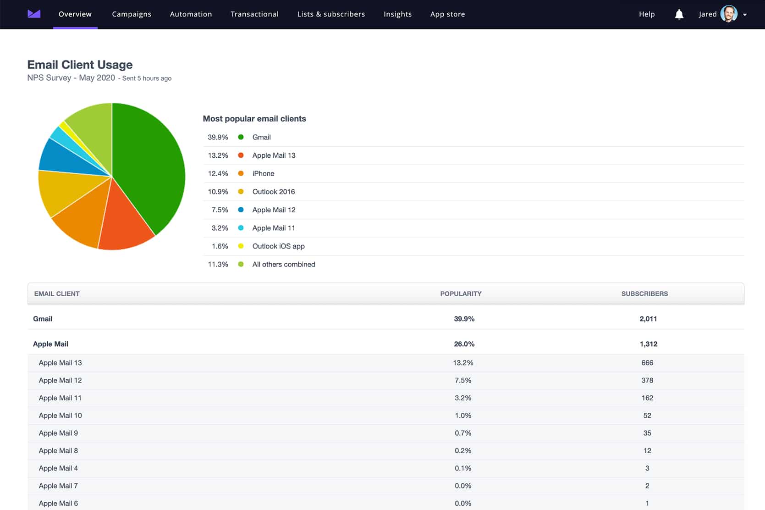Image resolution: width=765 pixels, height=510 pixels.
Task: Click the cyan Apple Mail 11 legend marker
Action: 240,228
